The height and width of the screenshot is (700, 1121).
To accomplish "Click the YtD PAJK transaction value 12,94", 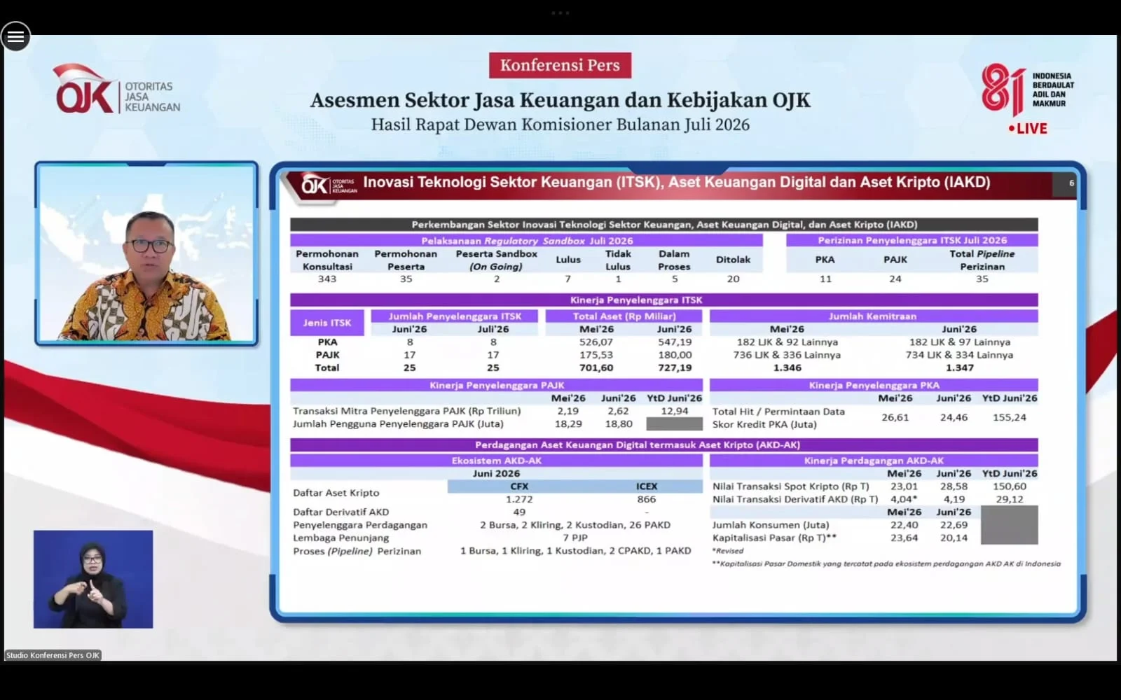I will click(x=675, y=411).
